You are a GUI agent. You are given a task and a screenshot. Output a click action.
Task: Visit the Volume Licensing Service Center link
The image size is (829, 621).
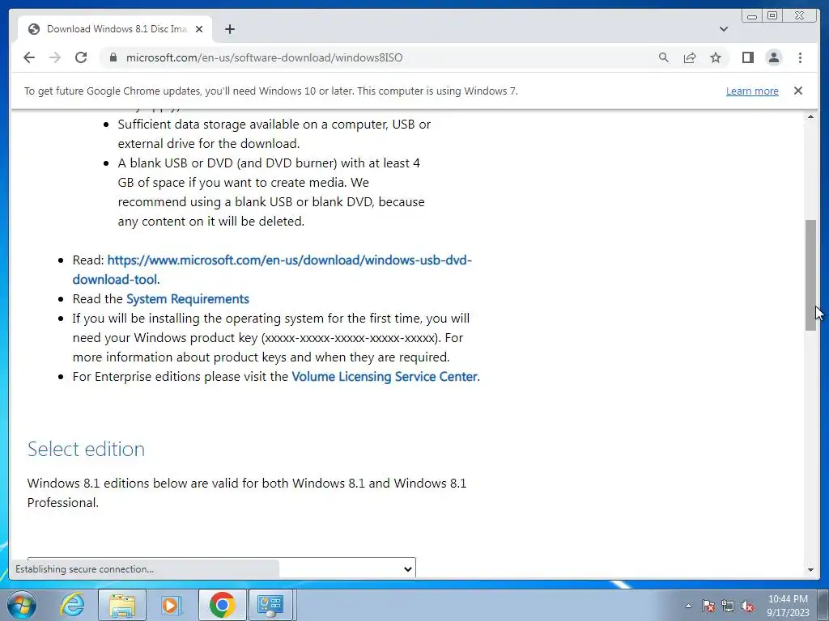(x=385, y=377)
